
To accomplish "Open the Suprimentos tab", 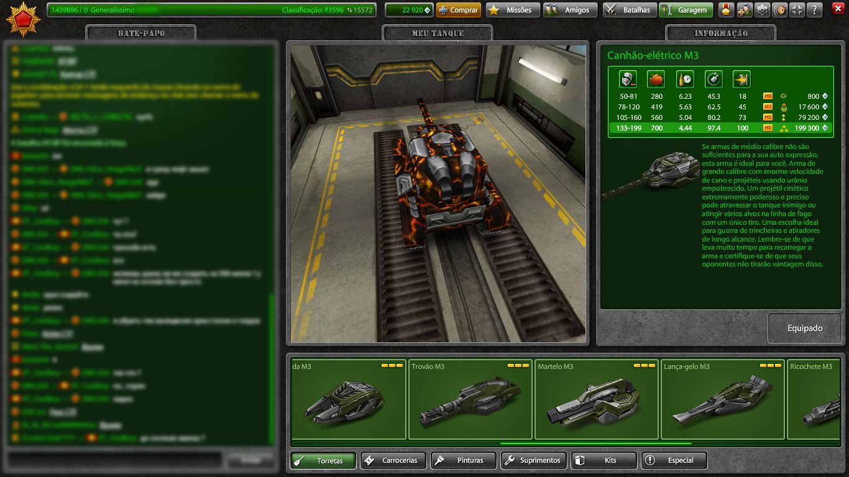I will click(x=534, y=460).
